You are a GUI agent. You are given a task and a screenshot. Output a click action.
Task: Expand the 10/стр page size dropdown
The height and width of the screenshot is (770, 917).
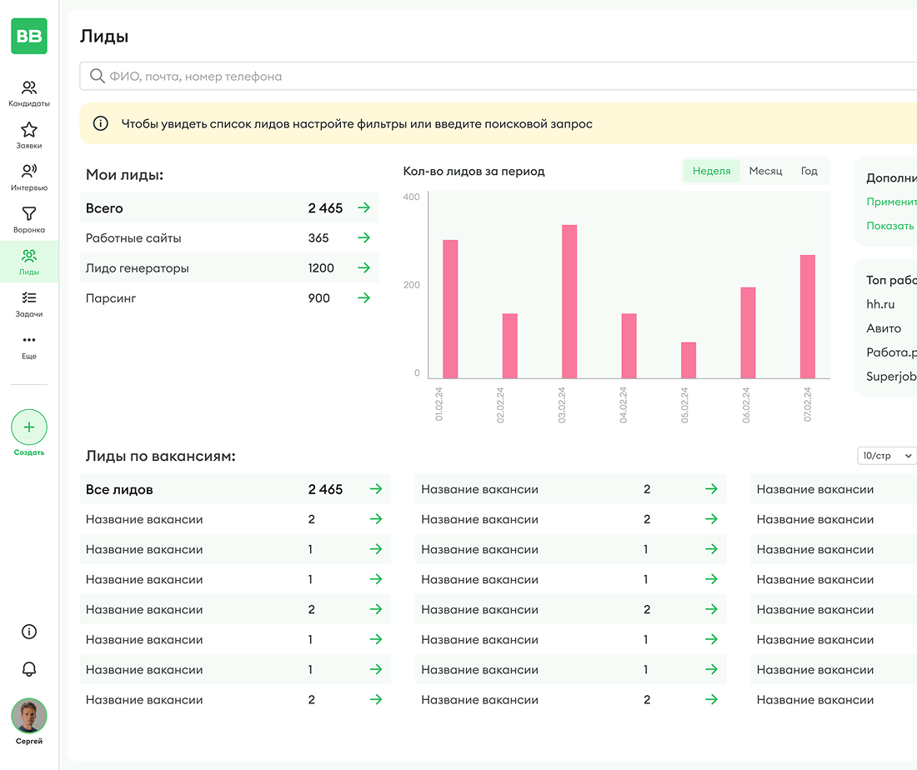click(887, 456)
